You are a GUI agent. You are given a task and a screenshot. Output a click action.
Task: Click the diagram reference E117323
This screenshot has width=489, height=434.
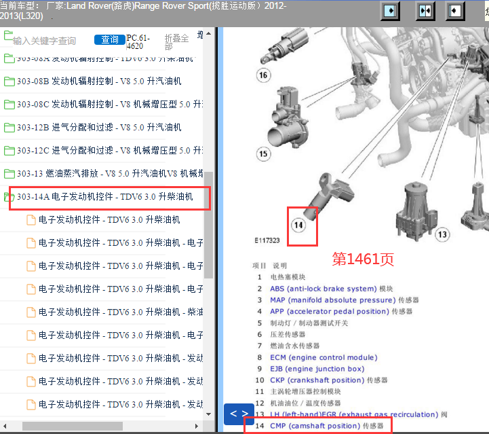(x=267, y=240)
